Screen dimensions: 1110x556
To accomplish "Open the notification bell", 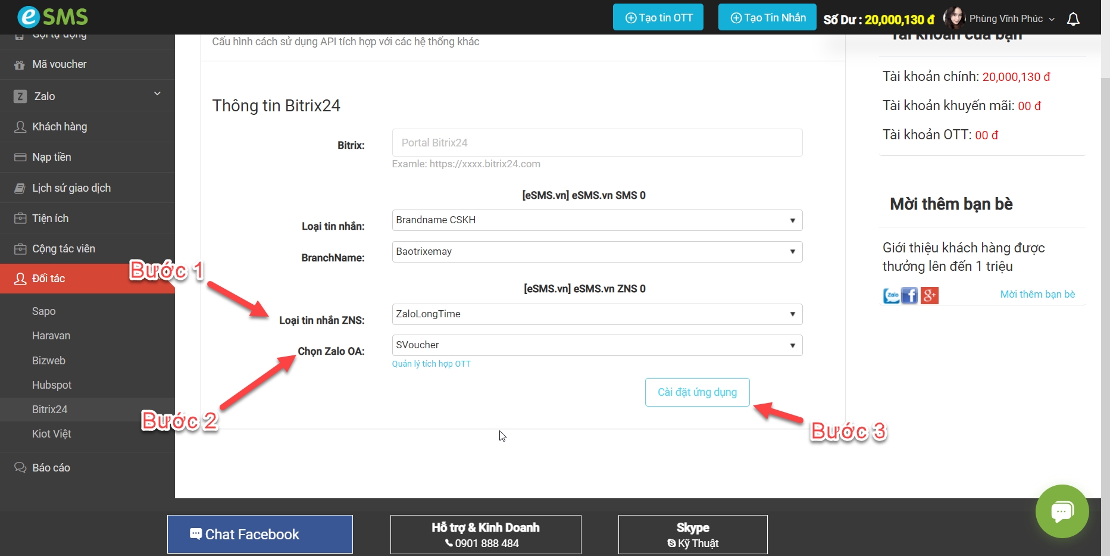I will point(1073,19).
